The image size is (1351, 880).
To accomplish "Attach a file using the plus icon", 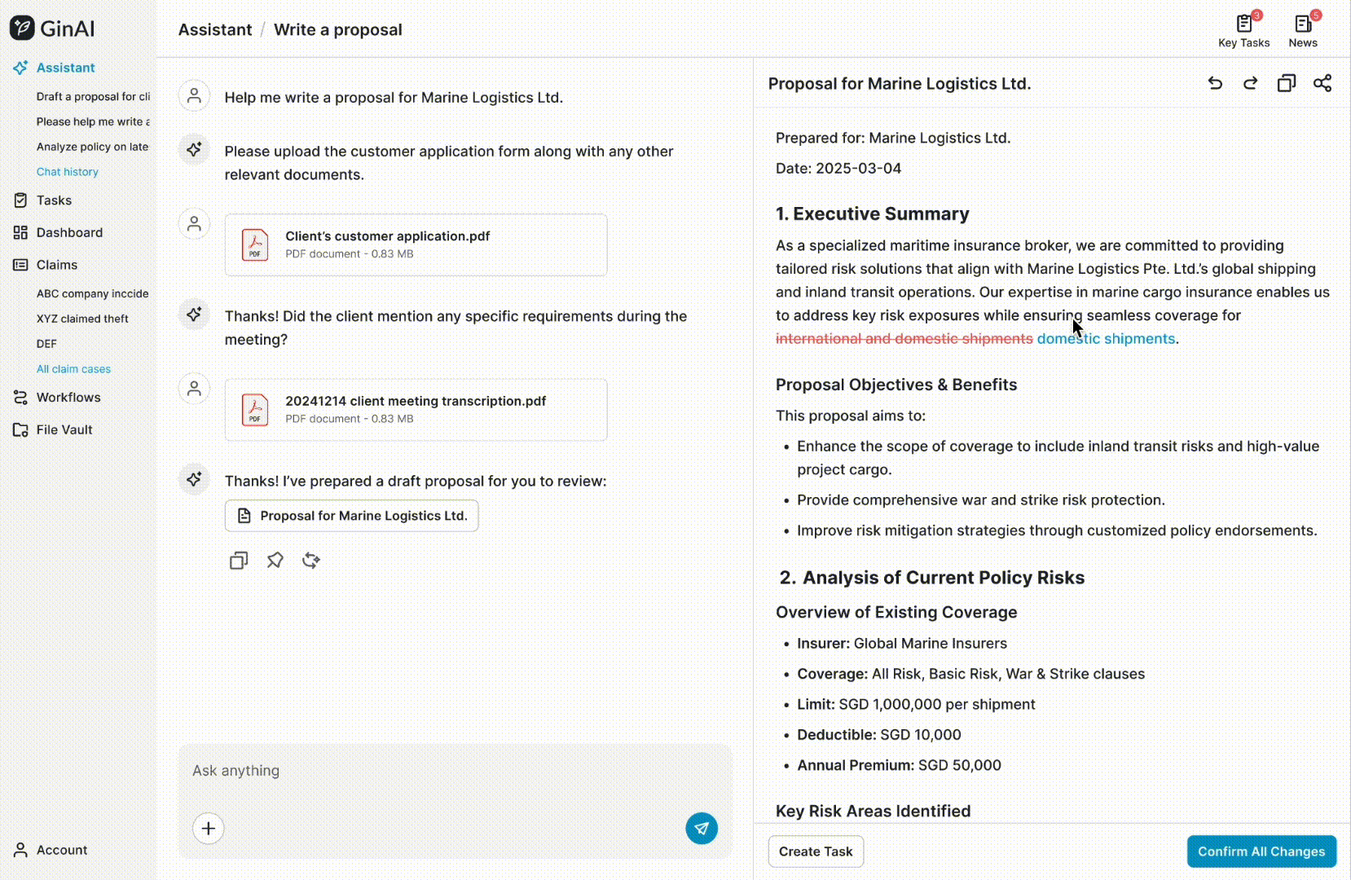I will pos(209,829).
